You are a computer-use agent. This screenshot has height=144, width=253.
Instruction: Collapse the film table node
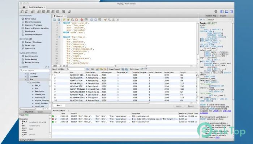(x=25, y=80)
